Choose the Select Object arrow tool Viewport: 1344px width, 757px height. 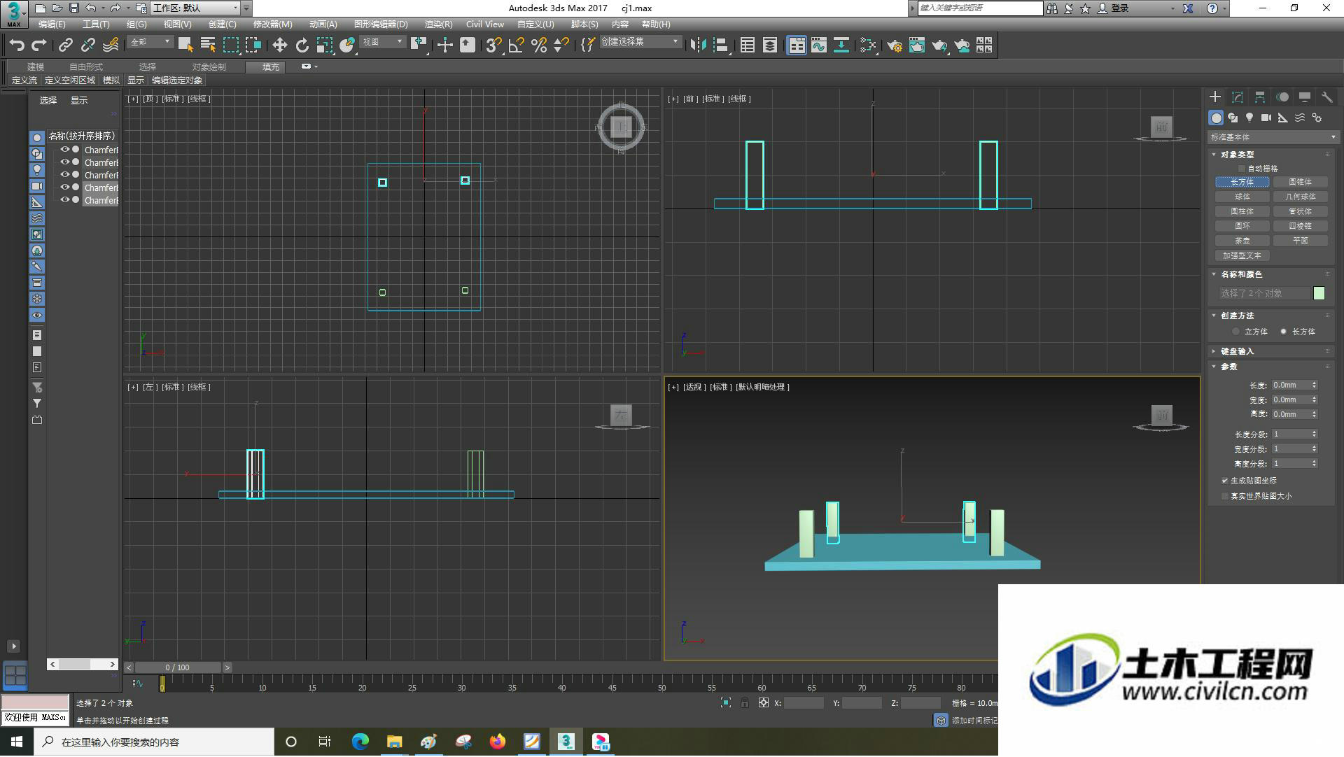coord(185,45)
